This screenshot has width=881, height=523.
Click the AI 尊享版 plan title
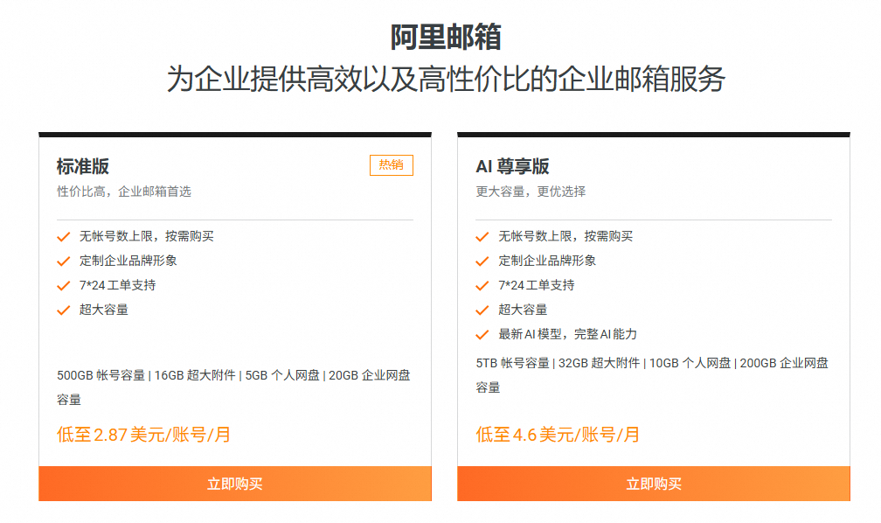point(512,166)
